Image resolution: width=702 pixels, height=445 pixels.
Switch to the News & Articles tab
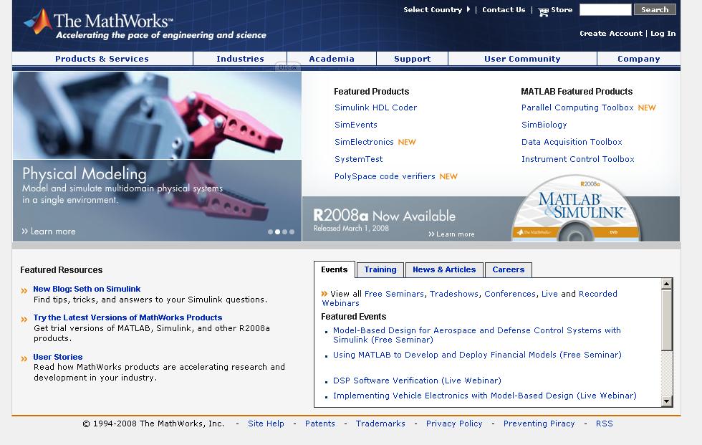(444, 269)
